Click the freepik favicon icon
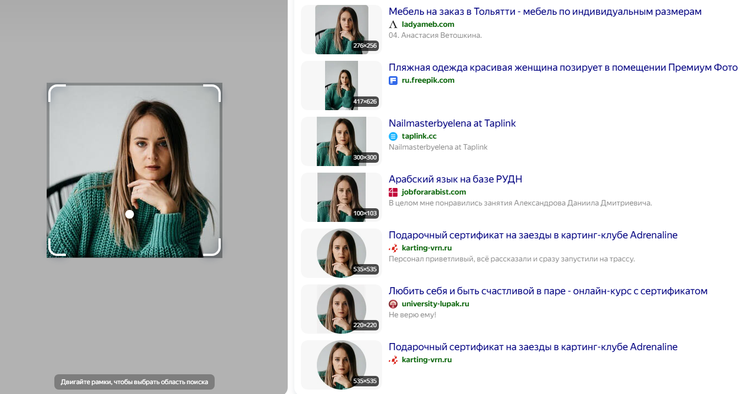Viewport: 744px width, 394px height. point(393,81)
